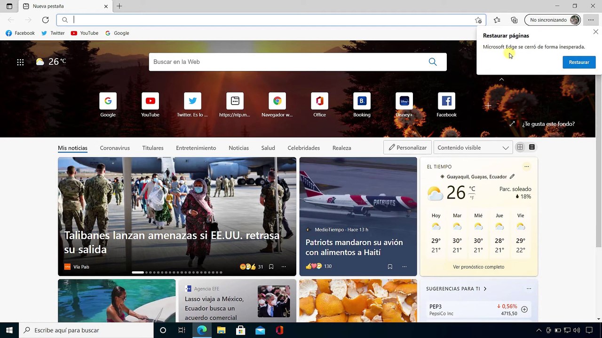Image resolution: width=602 pixels, height=338 pixels.
Task: Open the Favorites list icon
Action: pyautogui.click(x=497, y=20)
